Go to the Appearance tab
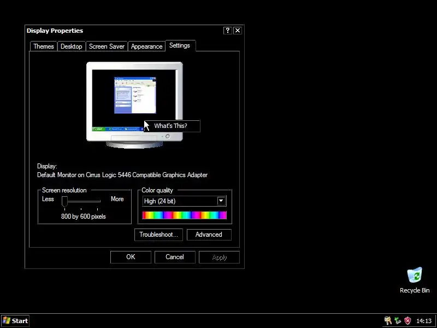Viewport: 437px width, 328px height. coord(146,46)
